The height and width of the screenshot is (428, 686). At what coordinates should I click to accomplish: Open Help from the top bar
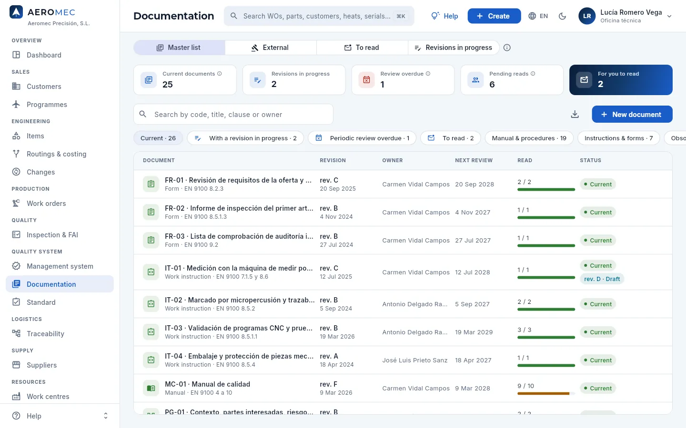(x=444, y=16)
